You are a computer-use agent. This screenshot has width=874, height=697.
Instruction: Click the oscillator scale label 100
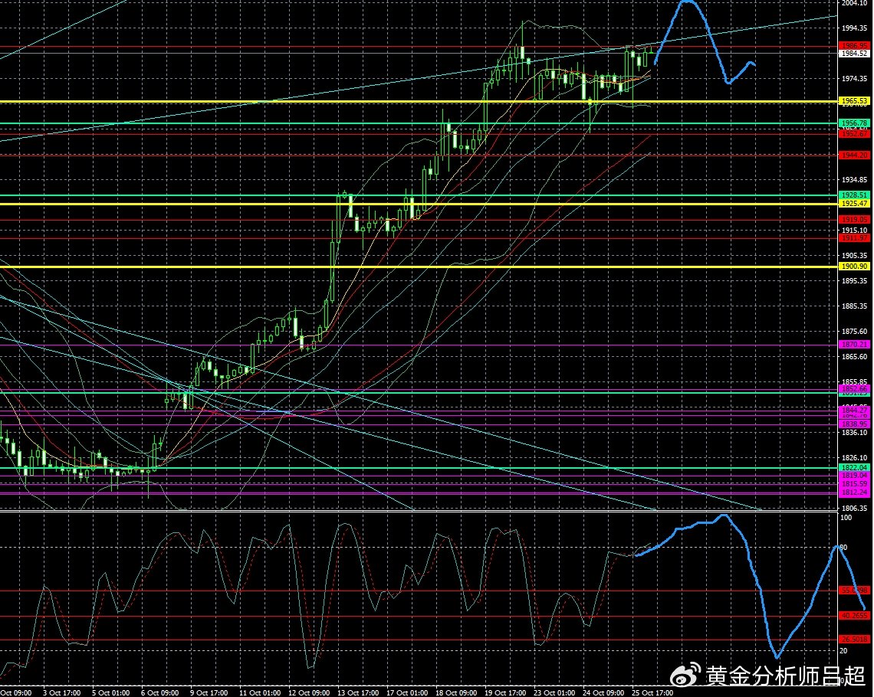[x=846, y=518]
